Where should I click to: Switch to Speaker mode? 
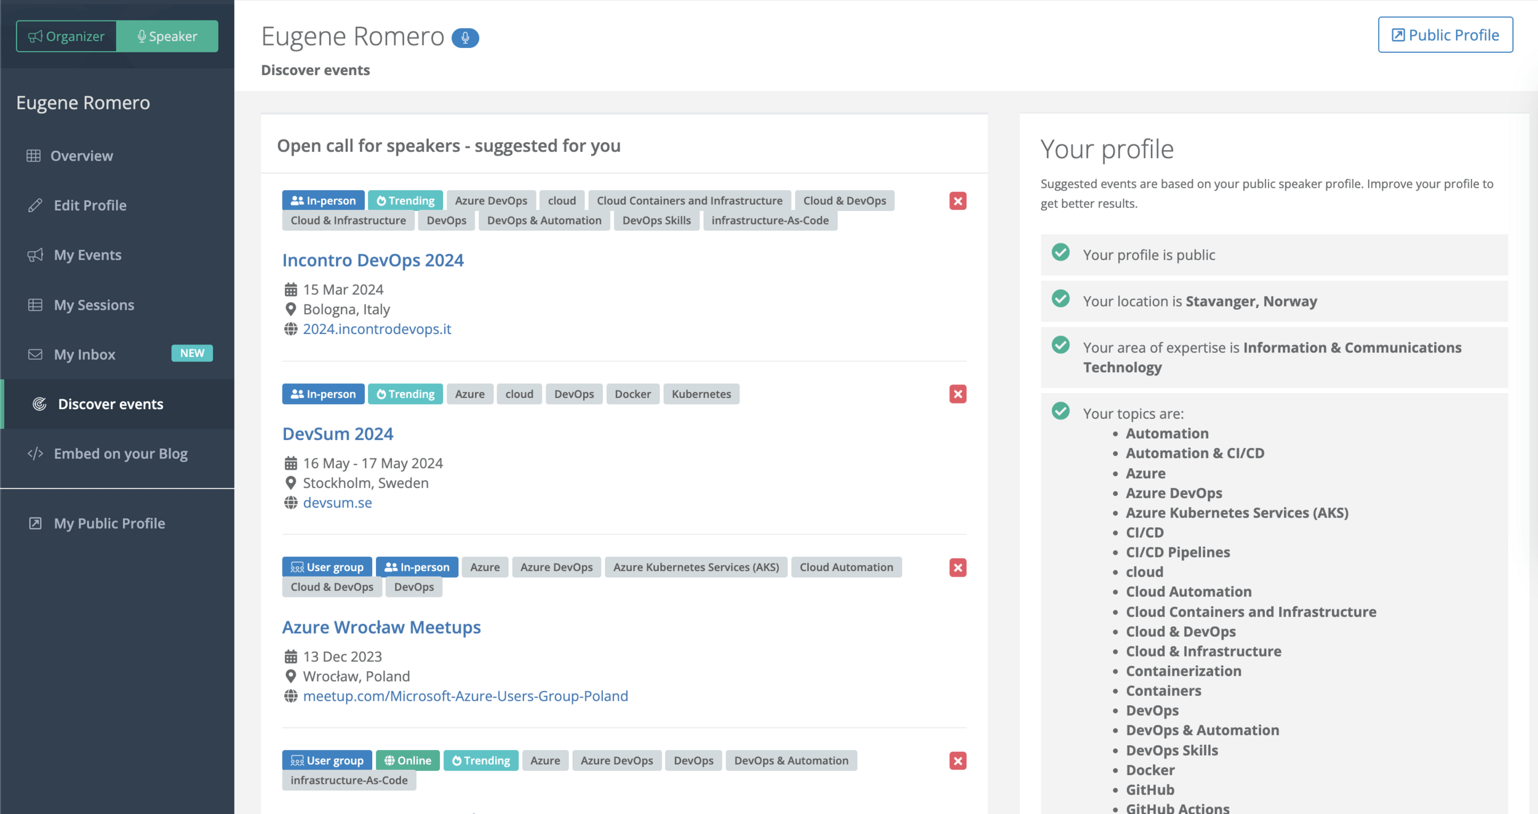(x=167, y=36)
